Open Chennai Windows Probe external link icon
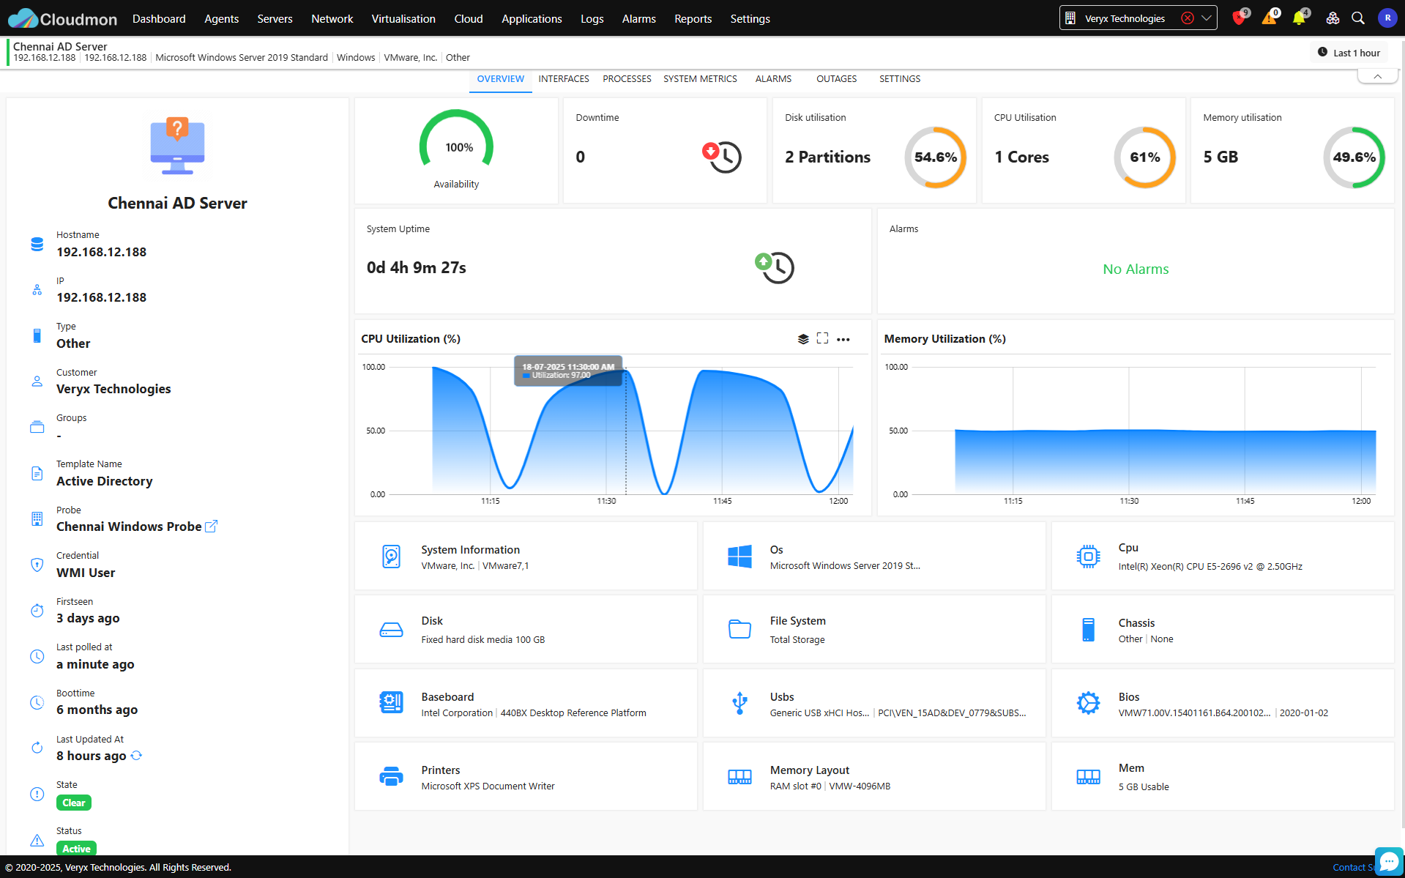This screenshot has width=1405, height=878. click(x=211, y=527)
